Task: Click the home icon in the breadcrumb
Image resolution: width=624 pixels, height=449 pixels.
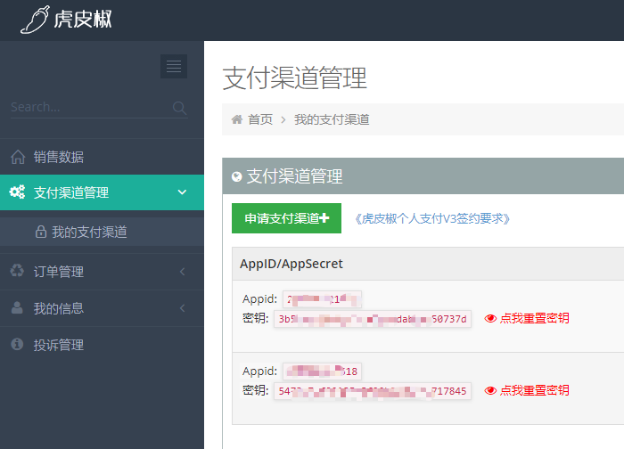Action: [237, 119]
